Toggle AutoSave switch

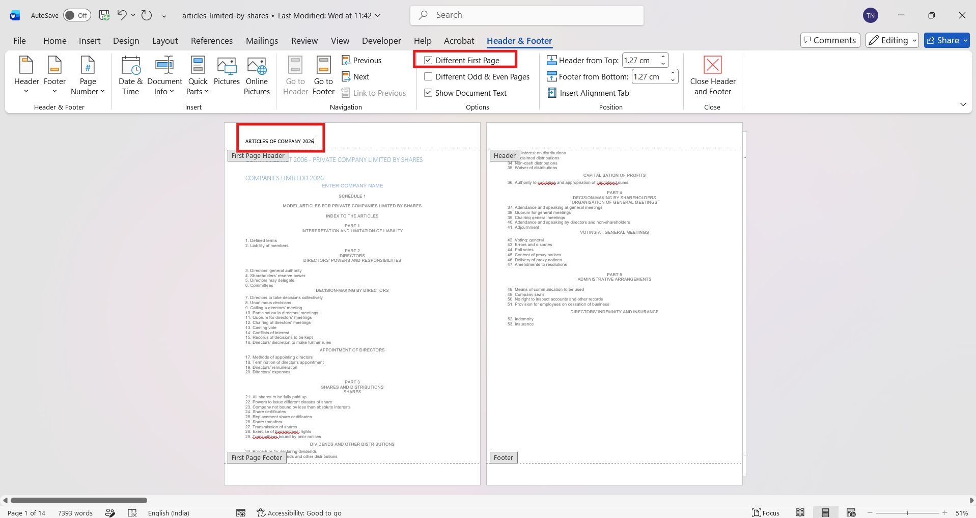click(x=77, y=15)
